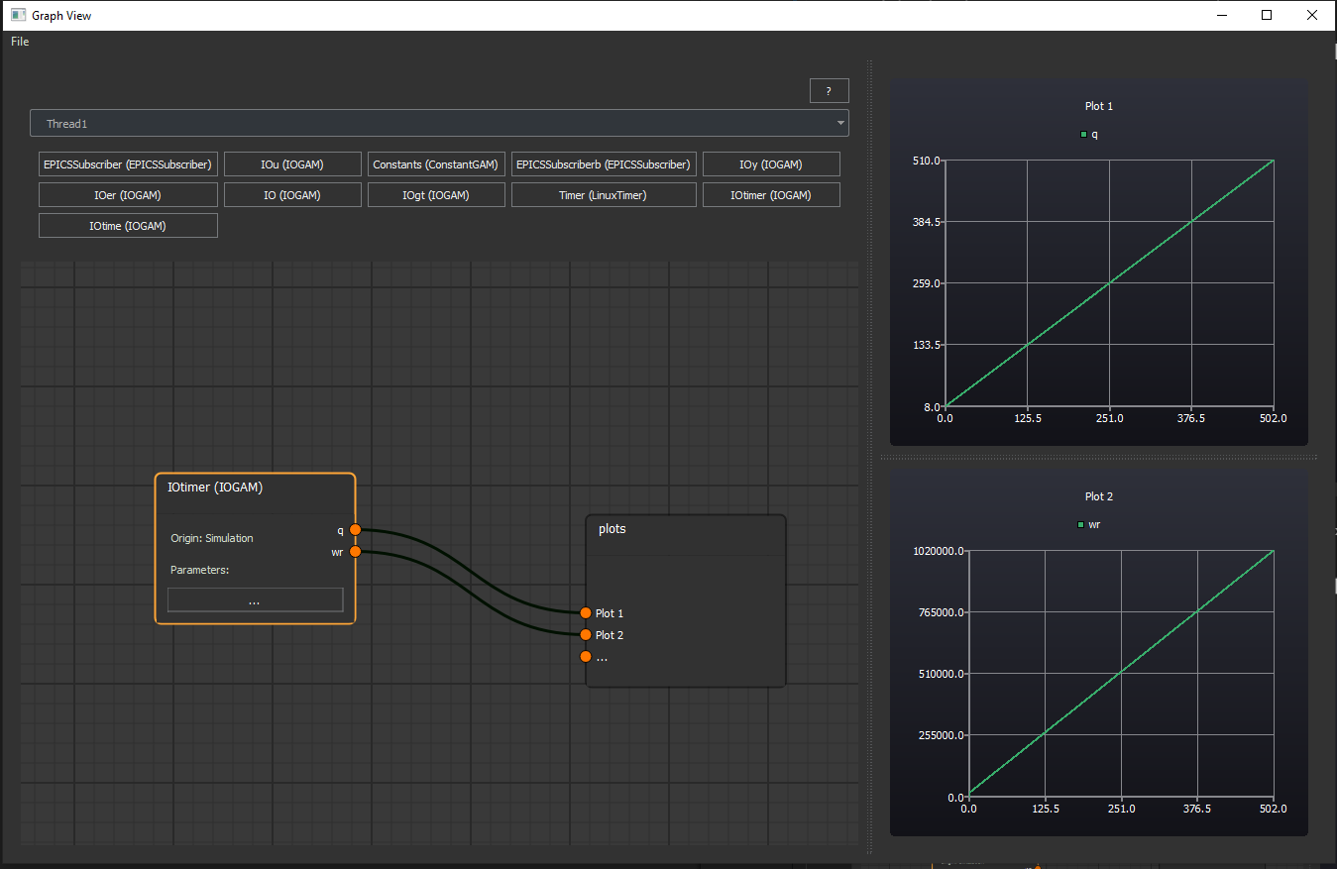Open the File menu
The image size is (1337, 869).
(18, 42)
